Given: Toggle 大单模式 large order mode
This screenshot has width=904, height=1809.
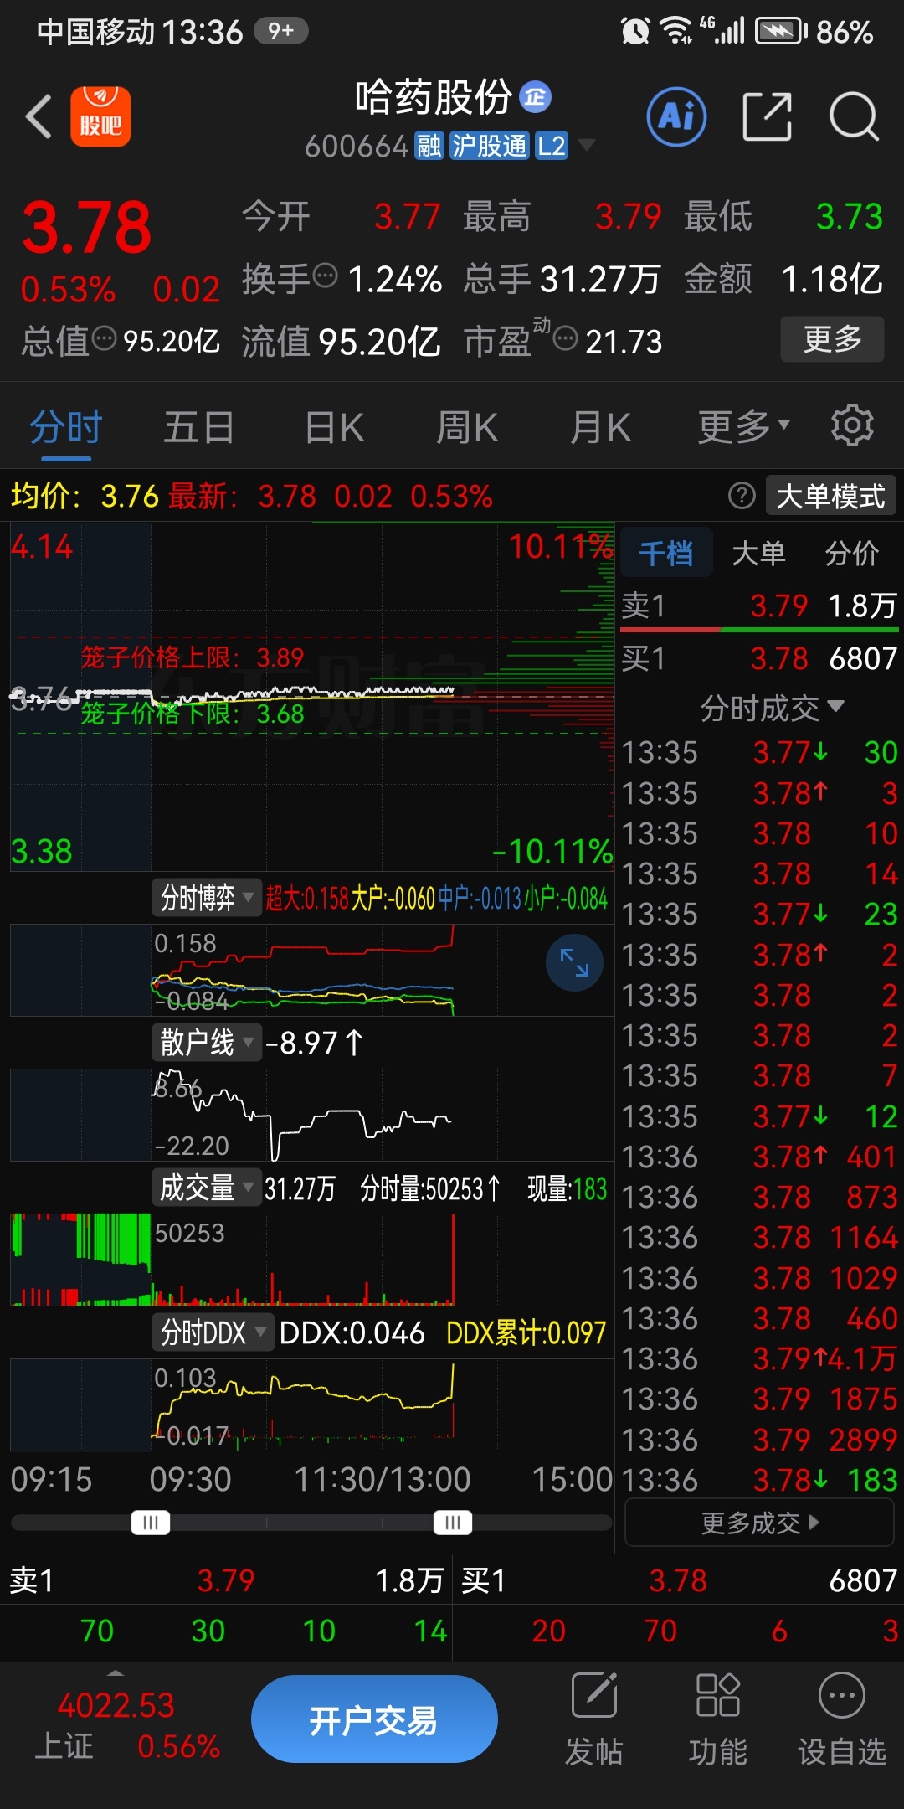Looking at the screenshot, I should [830, 496].
